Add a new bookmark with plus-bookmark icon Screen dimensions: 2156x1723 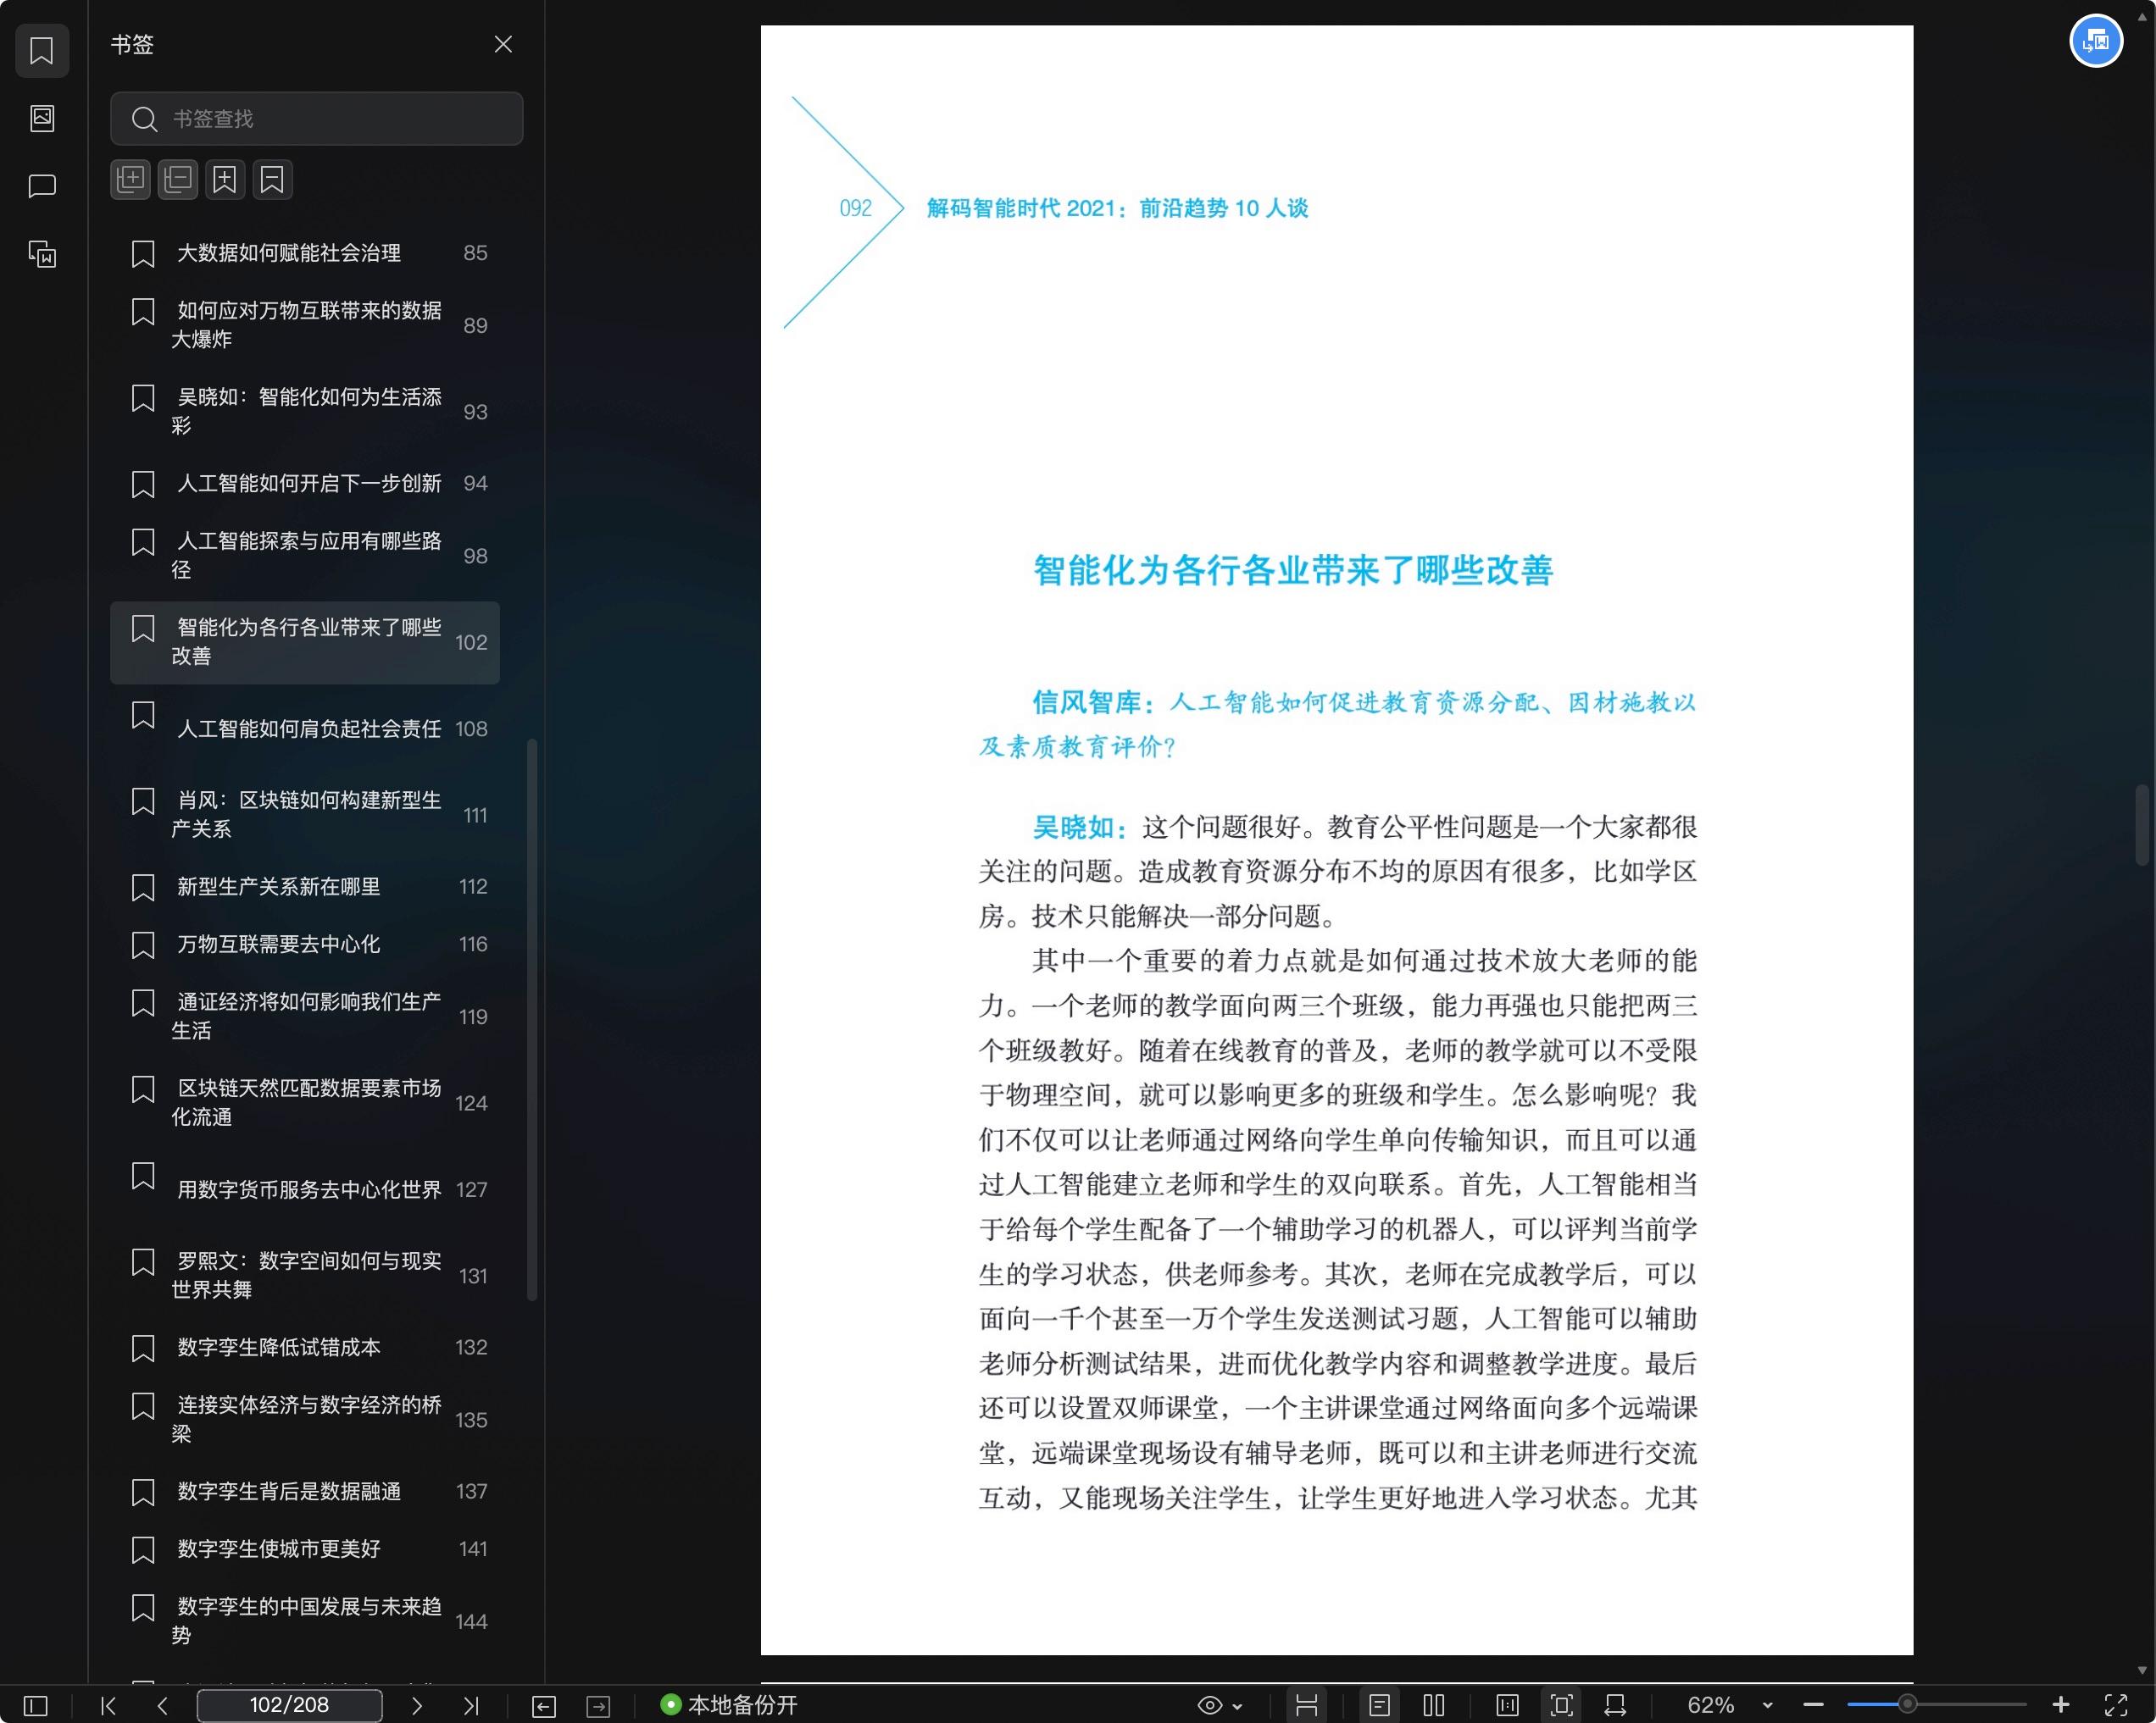(x=225, y=180)
